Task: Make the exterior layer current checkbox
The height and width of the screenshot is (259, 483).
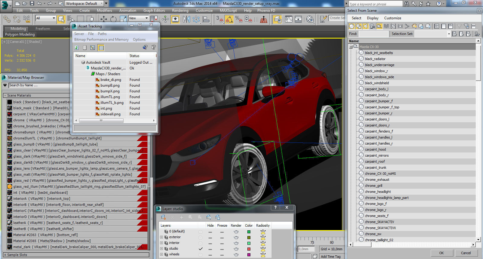Action: click(200, 238)
